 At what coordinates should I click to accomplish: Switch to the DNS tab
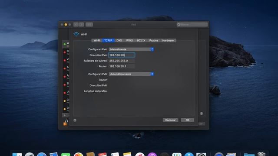click(x=119, y=40)
